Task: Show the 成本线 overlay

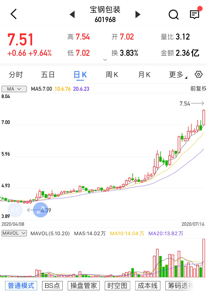Action: 148,286
